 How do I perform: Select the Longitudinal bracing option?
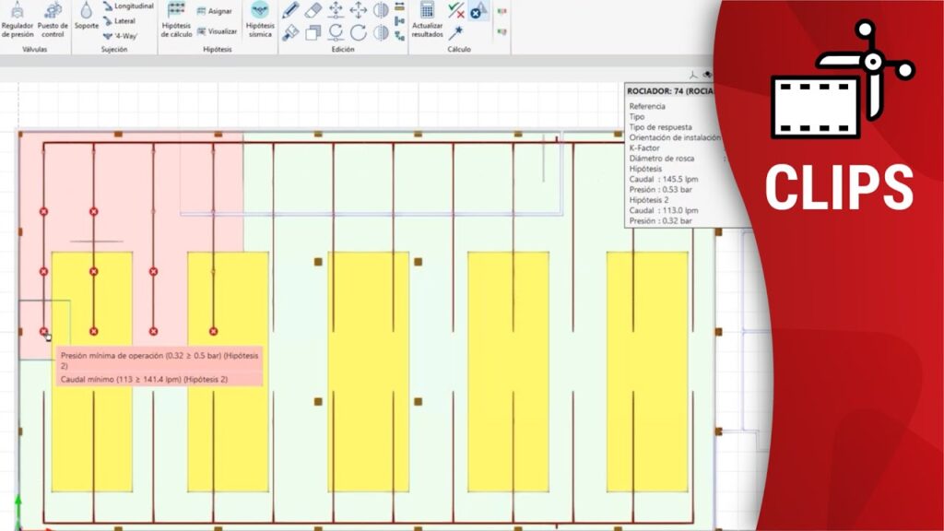[x=128, y=6]
